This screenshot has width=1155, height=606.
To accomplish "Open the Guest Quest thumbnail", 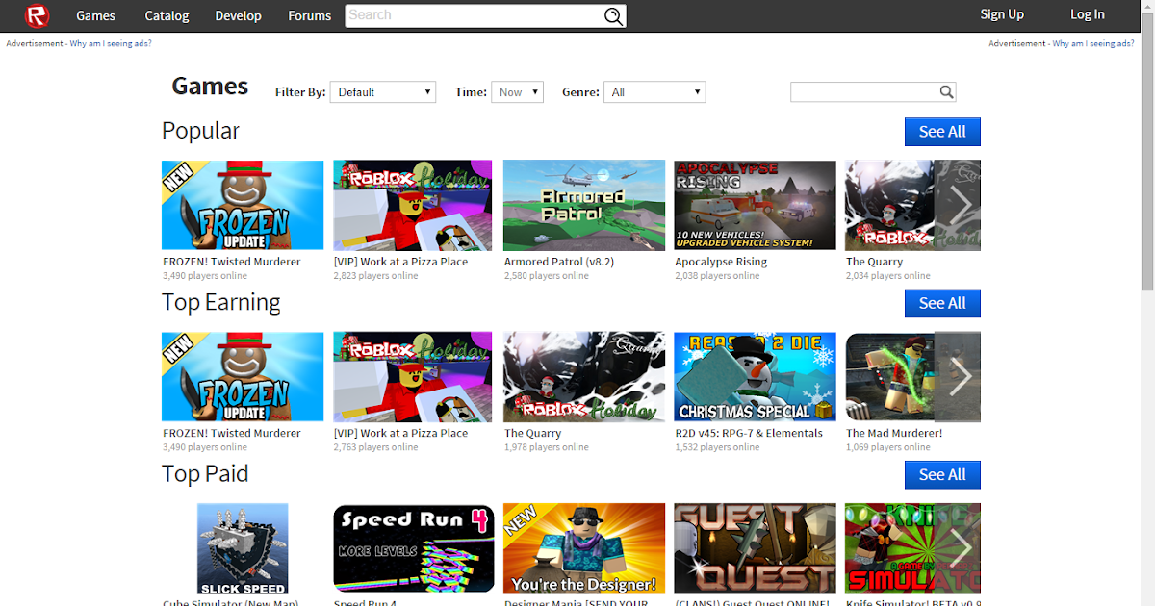I will tap(756, 548).
